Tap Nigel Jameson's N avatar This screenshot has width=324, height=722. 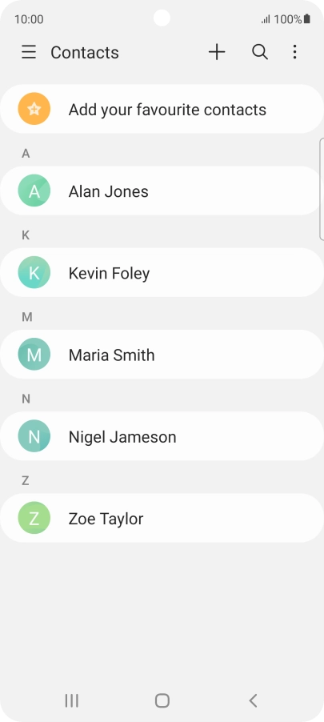click(x=34, y=436)
